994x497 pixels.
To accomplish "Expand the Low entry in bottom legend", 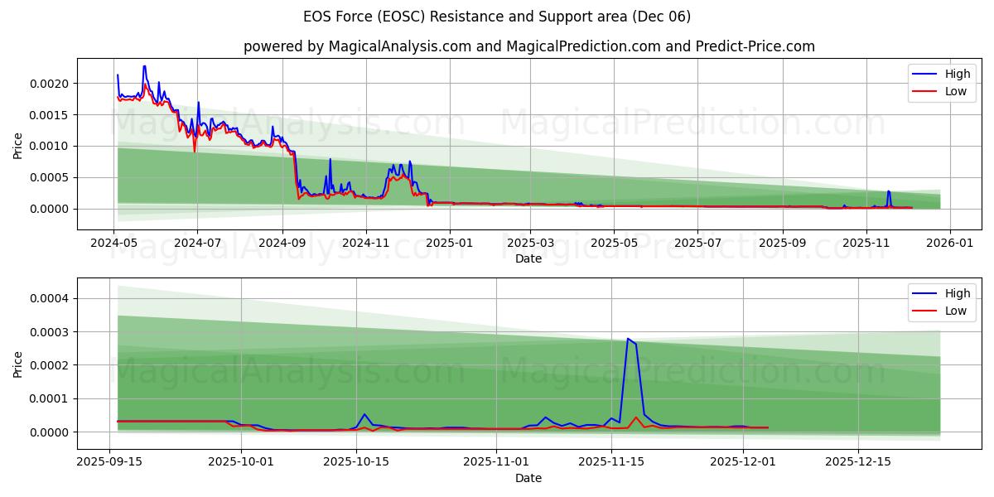I will [x=954, y=310].
